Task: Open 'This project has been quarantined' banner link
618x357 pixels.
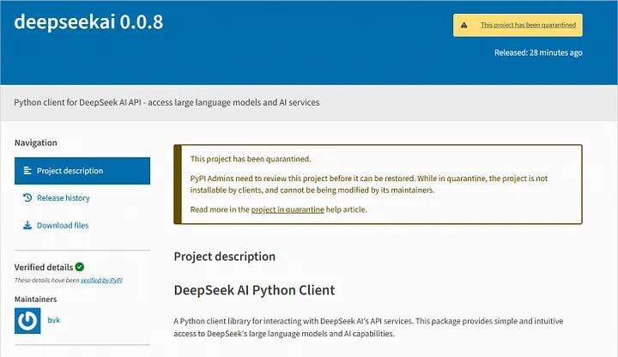Action: pyautogui.click(x=528, y=25)
